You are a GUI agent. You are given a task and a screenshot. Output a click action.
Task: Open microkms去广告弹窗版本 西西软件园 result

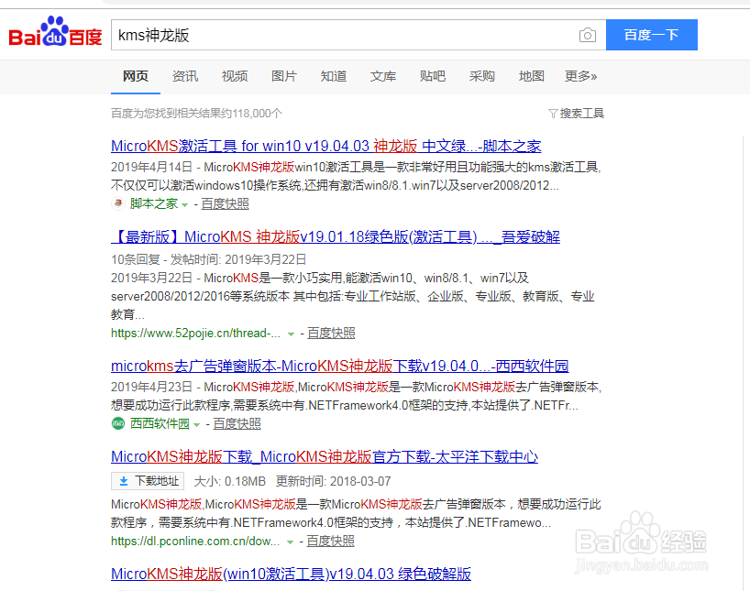coord(339,366)
